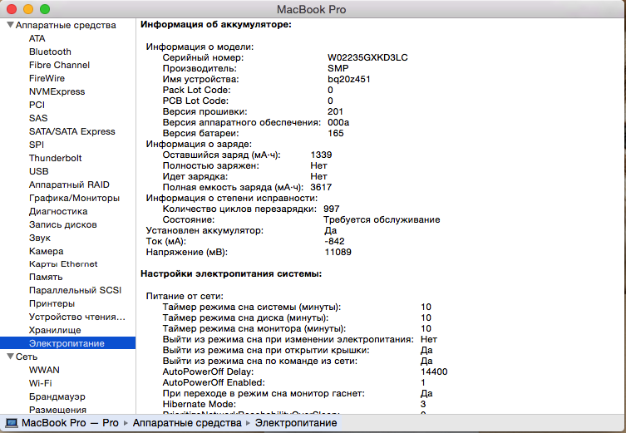Open Устройство чтения… section
Screen dimensions: 626x433
[x=77, y=317]
